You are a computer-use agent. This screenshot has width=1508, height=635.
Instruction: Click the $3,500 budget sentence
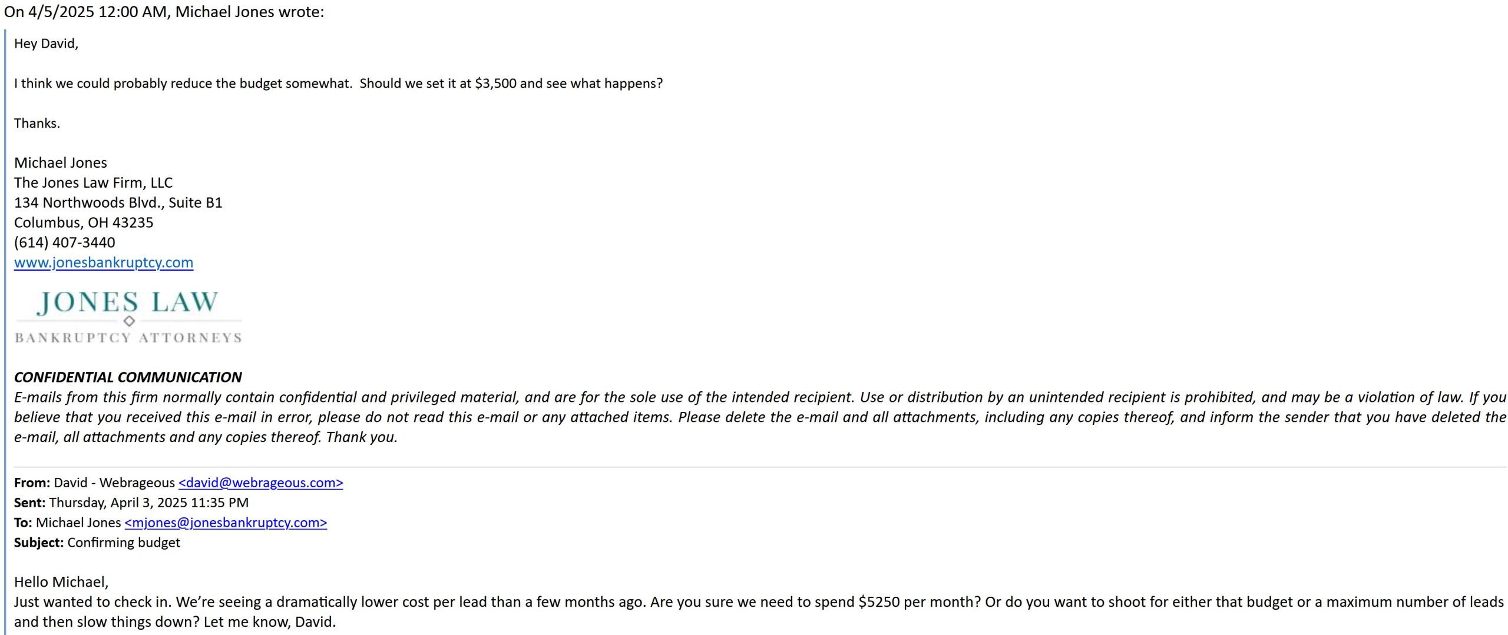(338, 84)
